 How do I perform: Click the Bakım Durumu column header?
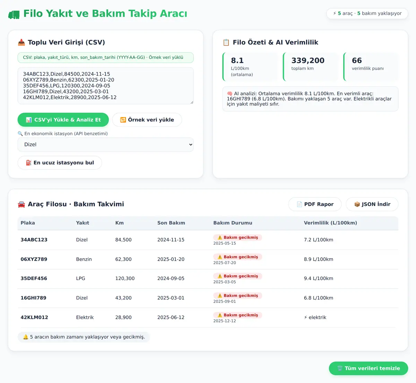pyautogui.click(x=233, y=223)
